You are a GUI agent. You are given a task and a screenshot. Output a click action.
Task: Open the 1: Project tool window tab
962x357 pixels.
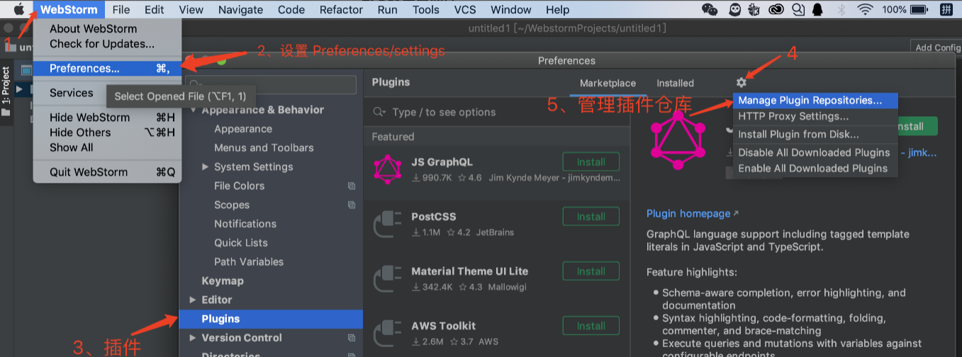click(x=6, y=91)
